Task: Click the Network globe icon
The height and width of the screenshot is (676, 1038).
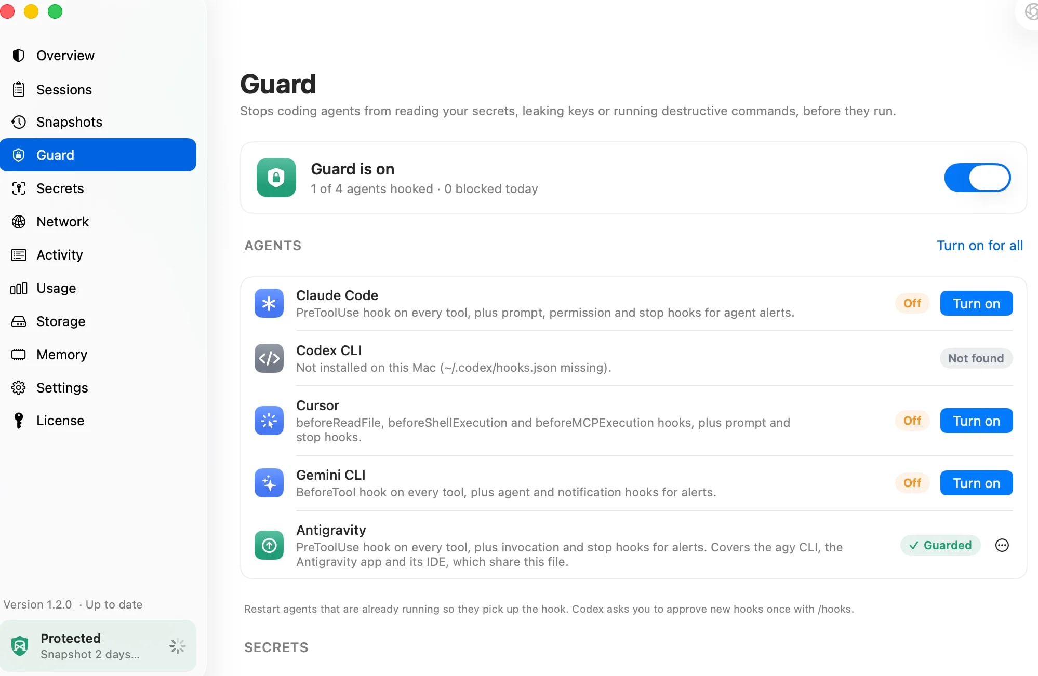Action: click(19, 222)
